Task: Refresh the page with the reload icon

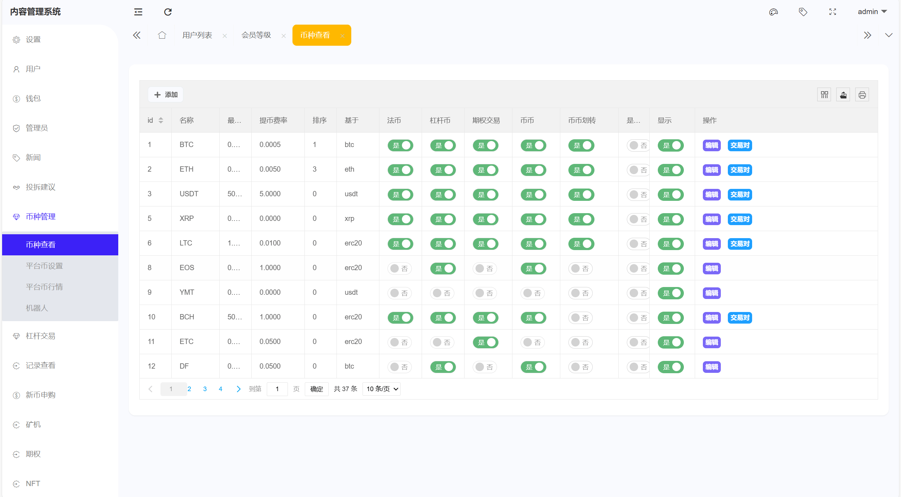Action: 168,12
